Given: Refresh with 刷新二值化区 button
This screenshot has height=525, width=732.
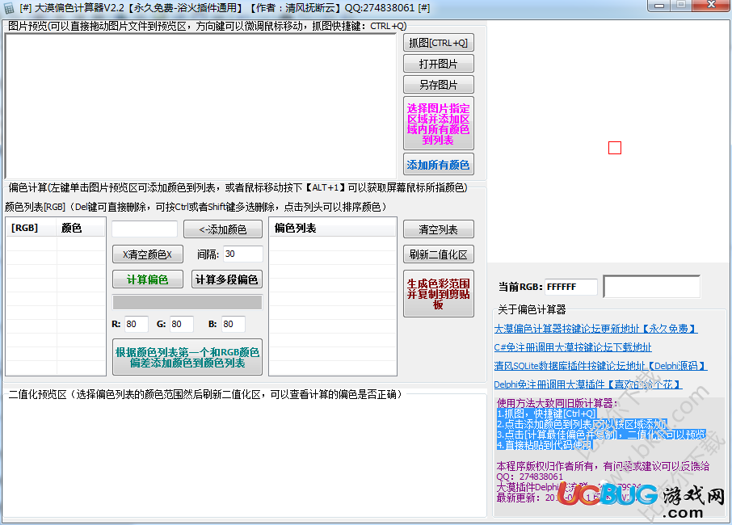Looking at the screenshot, I should (439, 254).
